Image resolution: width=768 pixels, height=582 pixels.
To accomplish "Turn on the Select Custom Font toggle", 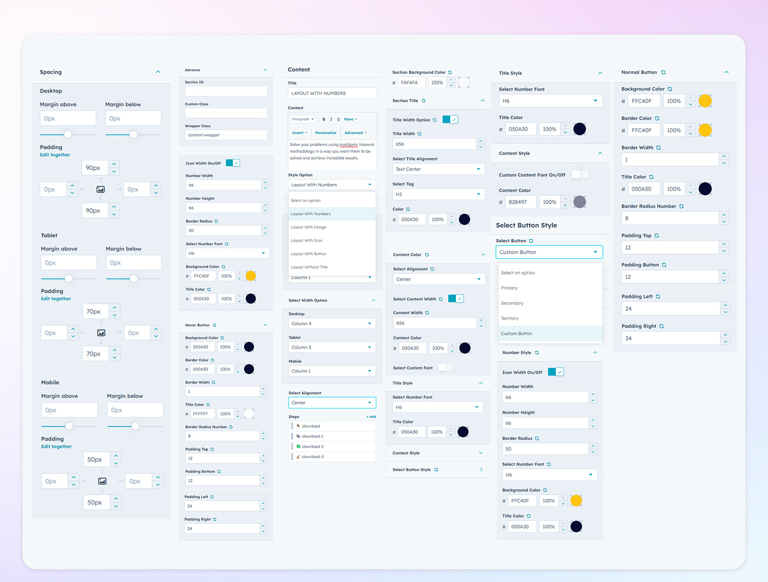I will [x=445, y=367].
